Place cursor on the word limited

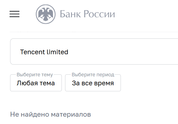[x=57, y=52]
